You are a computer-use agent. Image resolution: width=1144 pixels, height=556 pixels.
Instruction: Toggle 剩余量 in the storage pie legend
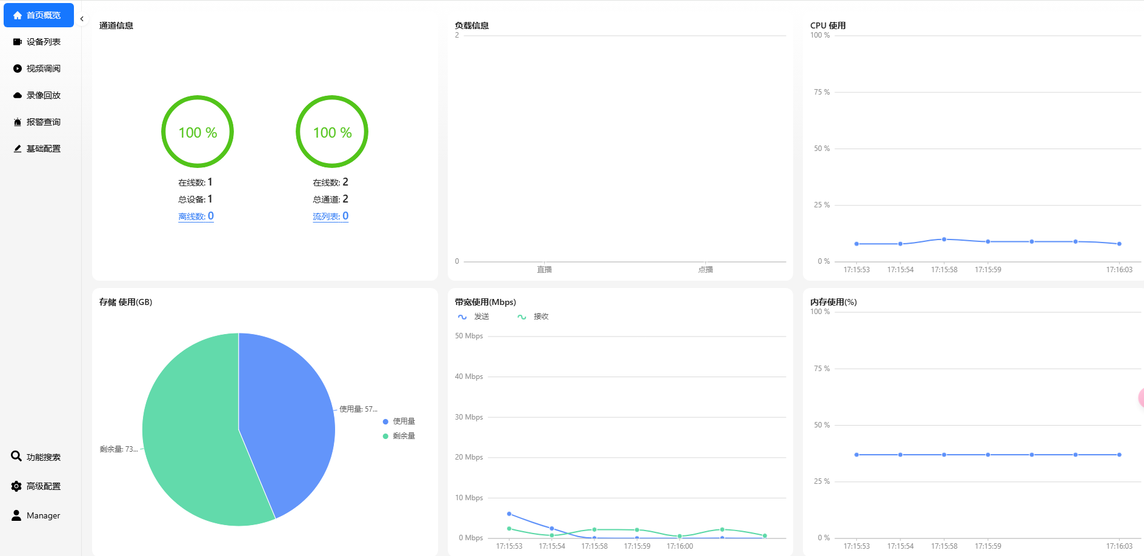click(399, 436)
